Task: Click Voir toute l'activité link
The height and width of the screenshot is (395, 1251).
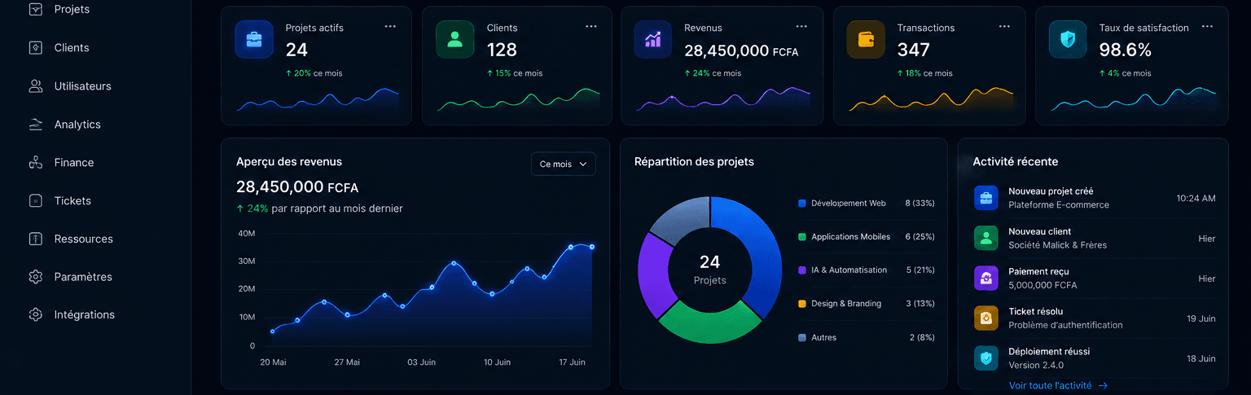Action: click(1058, 385)
